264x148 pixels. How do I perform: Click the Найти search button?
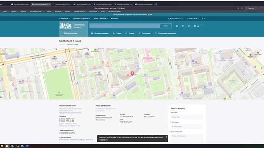[x=166, y=26]
